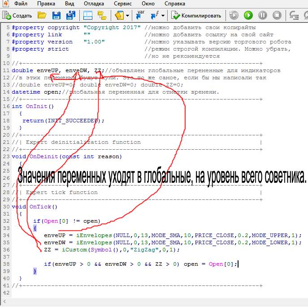Click the Pause debugging icon
Screen dimensions: 308x307
(x=262, y=15)
